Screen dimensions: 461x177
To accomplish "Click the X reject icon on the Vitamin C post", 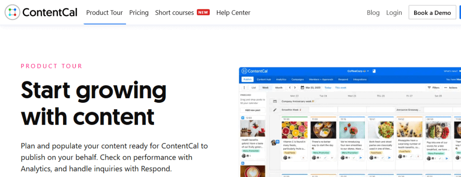I will 303,158.
